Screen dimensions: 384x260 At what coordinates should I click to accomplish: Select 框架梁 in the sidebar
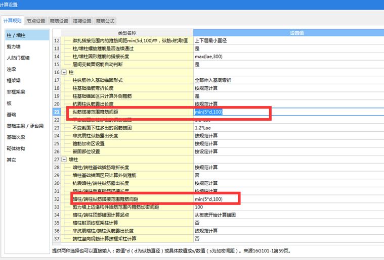[13, 80]
